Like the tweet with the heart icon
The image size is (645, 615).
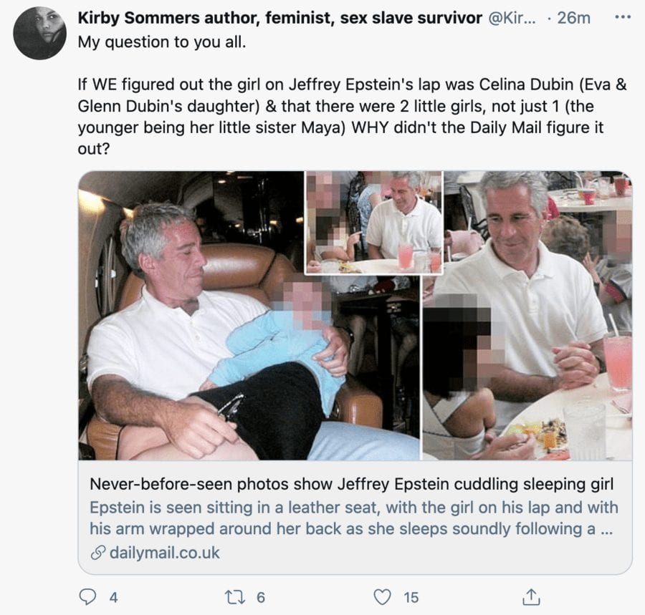pos(384,596)
